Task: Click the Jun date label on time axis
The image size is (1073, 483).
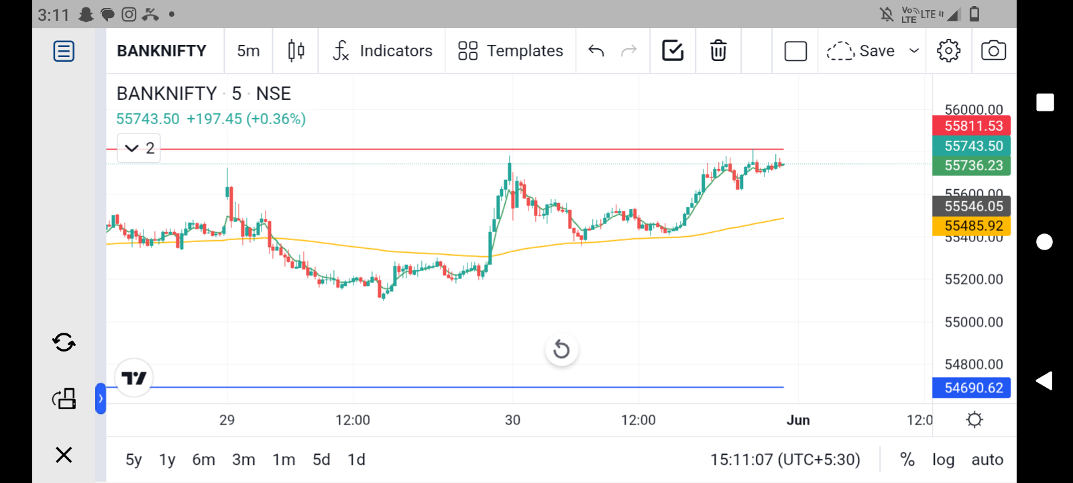Action: tap(798, 420)
